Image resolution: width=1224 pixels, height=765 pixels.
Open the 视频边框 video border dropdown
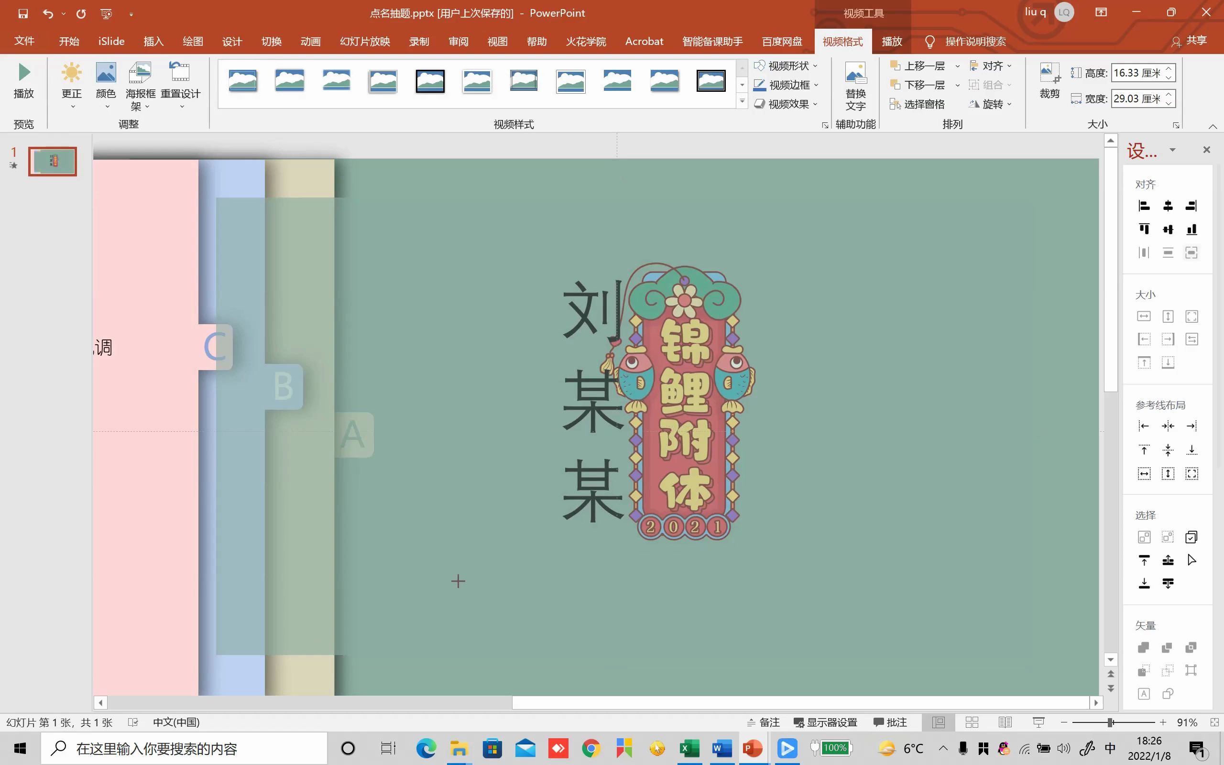click(786, 85)
